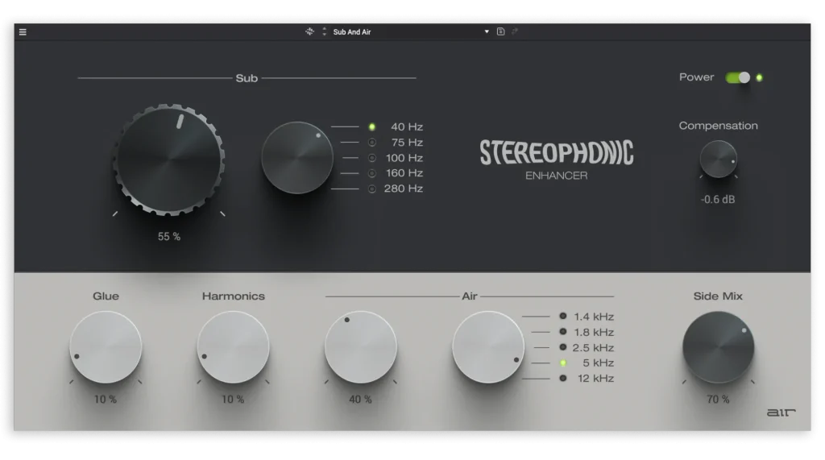Click the 10 % Glue value
825x460 pixels.
point(106,400)
